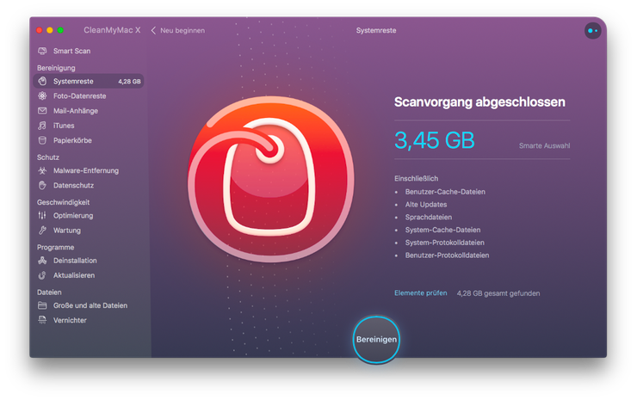
Task: Click the Papierkörbe trash bin icon
Action: click(42, 140)
